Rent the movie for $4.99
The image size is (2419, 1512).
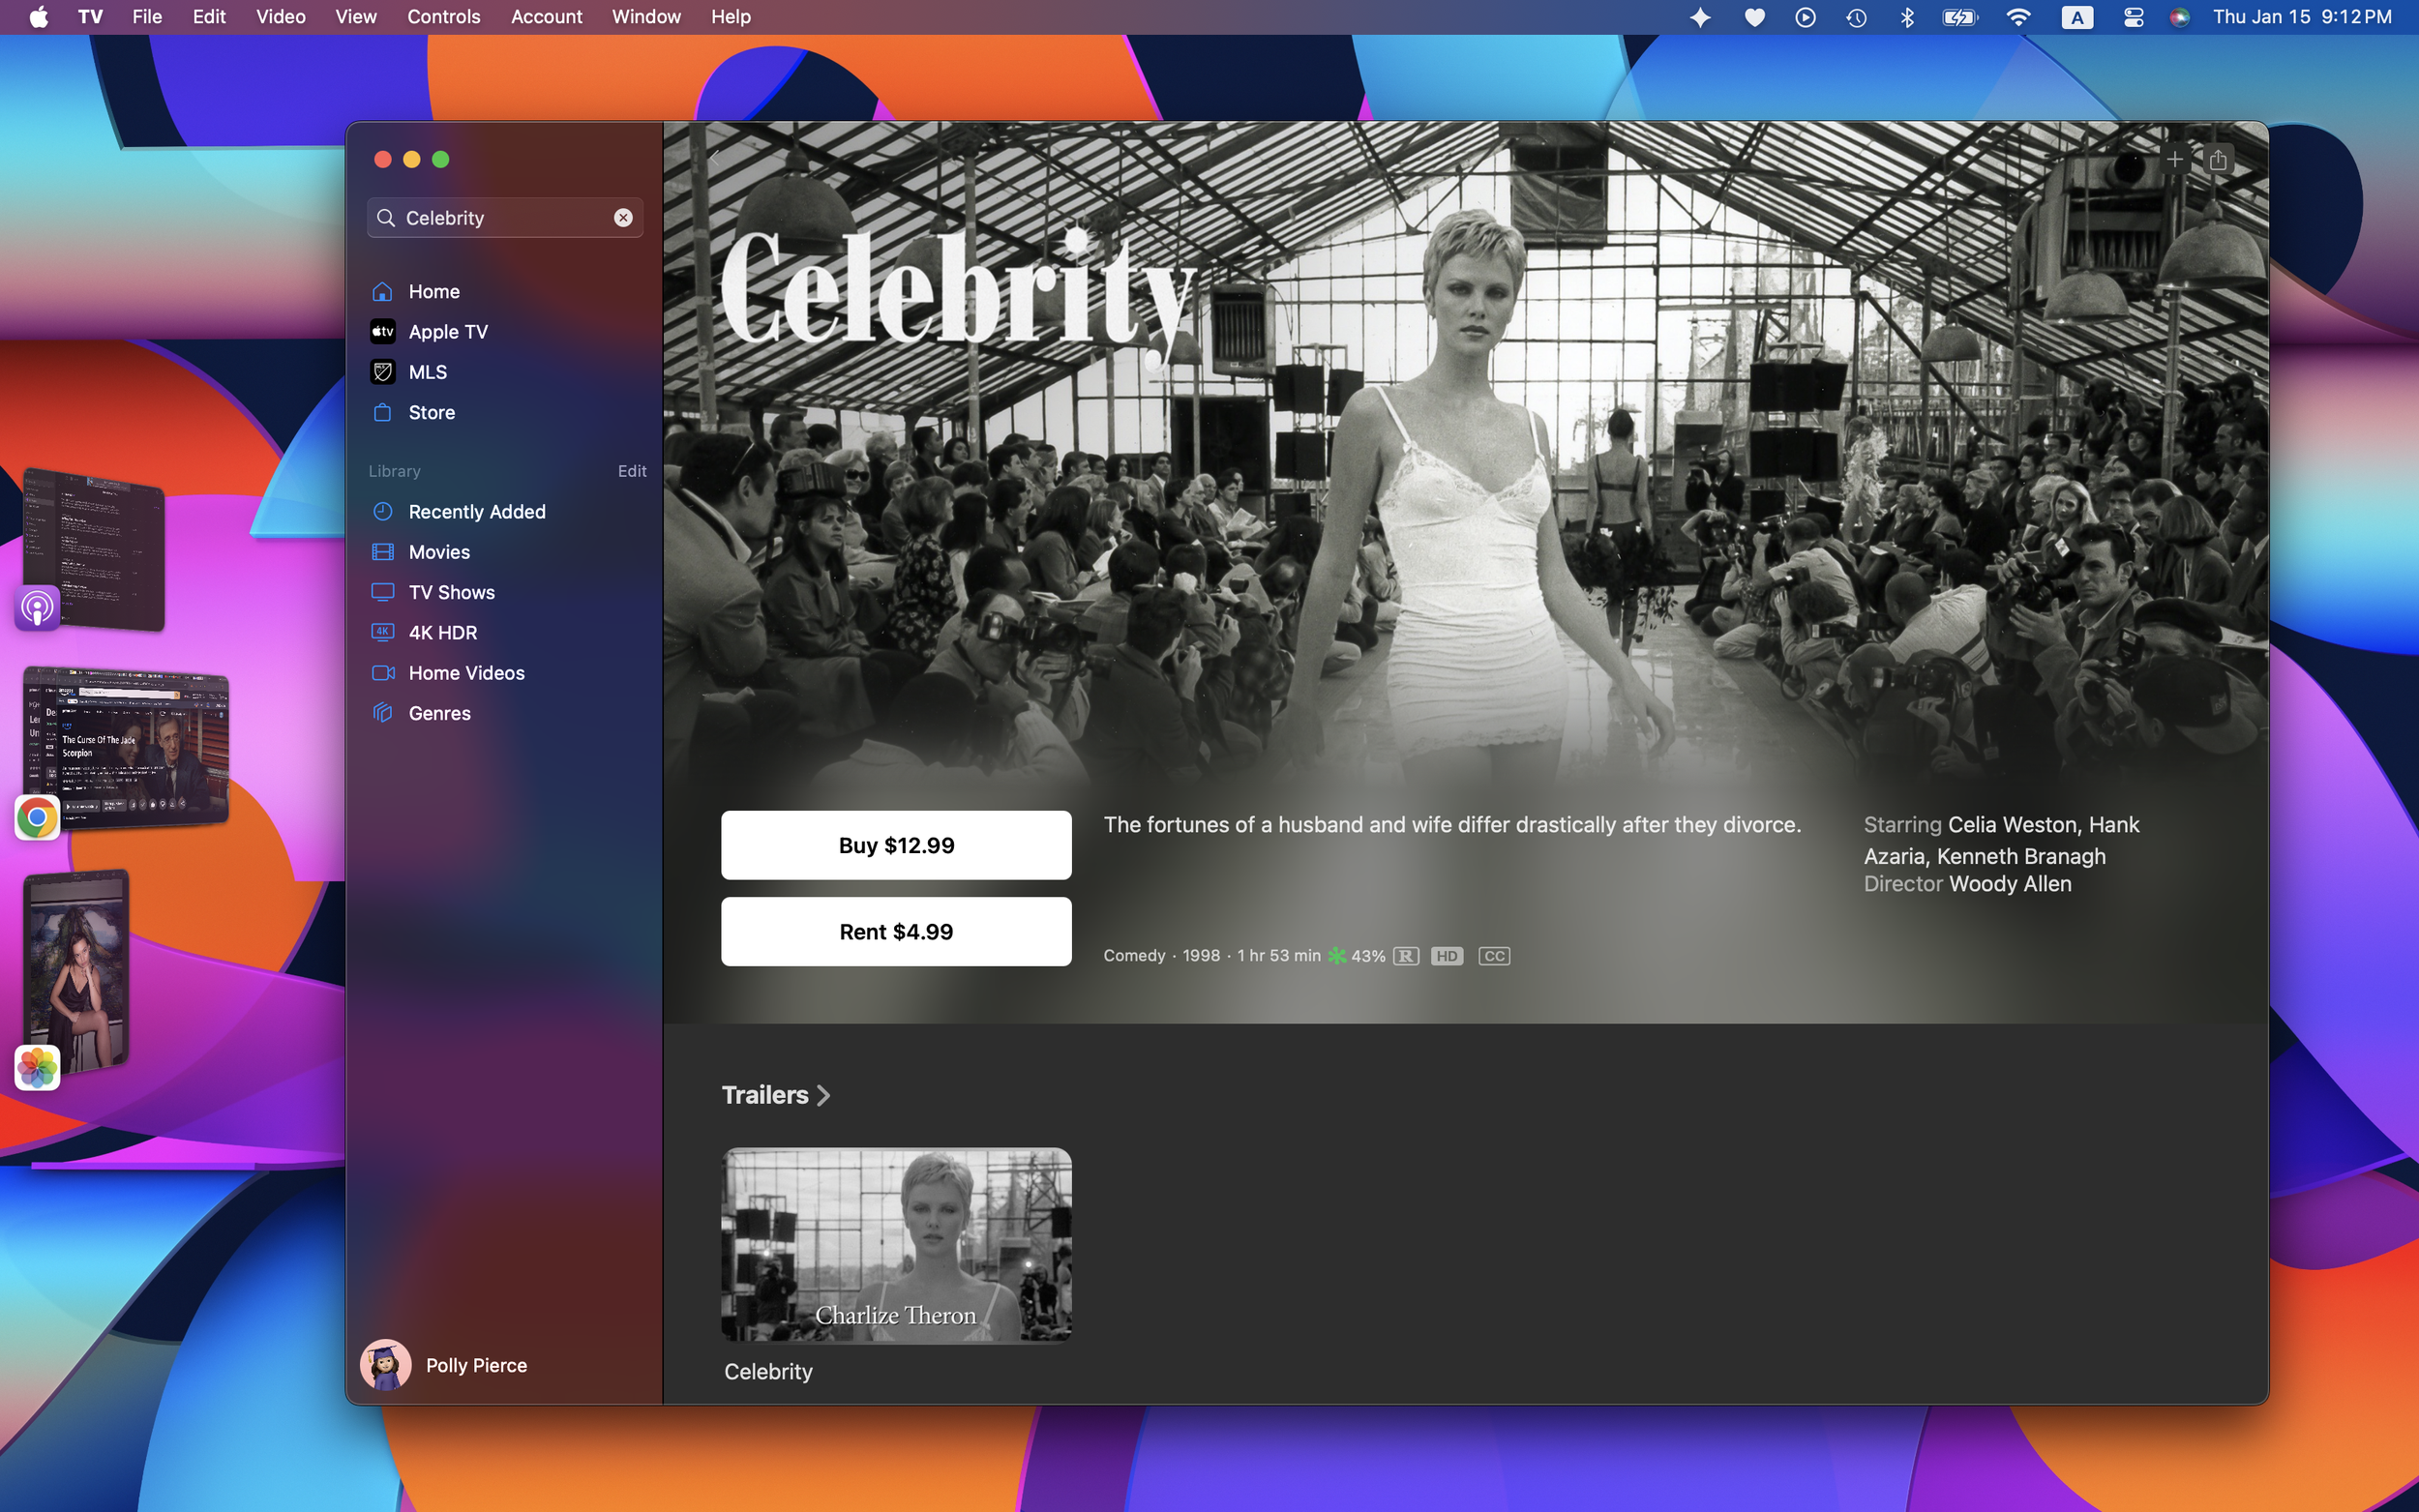pyautogui.click(x=895, y=931)
